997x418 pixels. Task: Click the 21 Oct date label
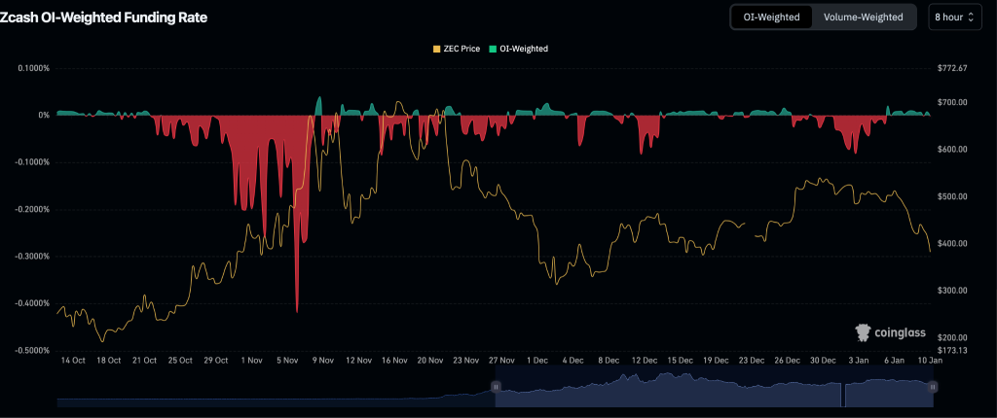tap(144, 361)
